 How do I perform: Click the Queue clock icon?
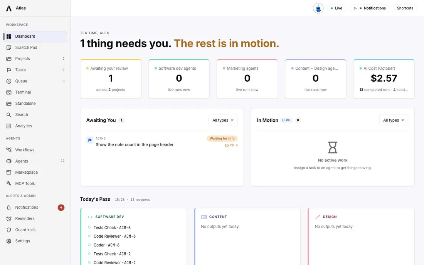coord(9,81)
